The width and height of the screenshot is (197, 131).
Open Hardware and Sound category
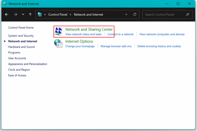21,47
